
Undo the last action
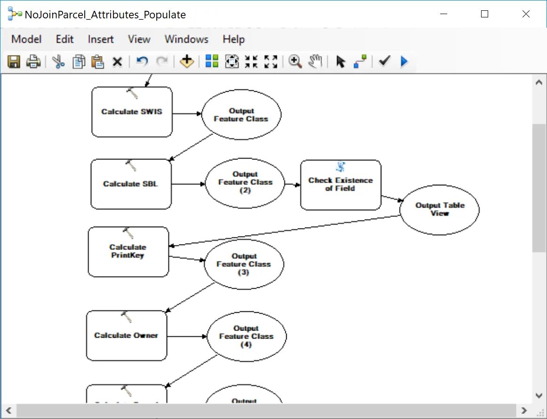(x=142, y=61)
